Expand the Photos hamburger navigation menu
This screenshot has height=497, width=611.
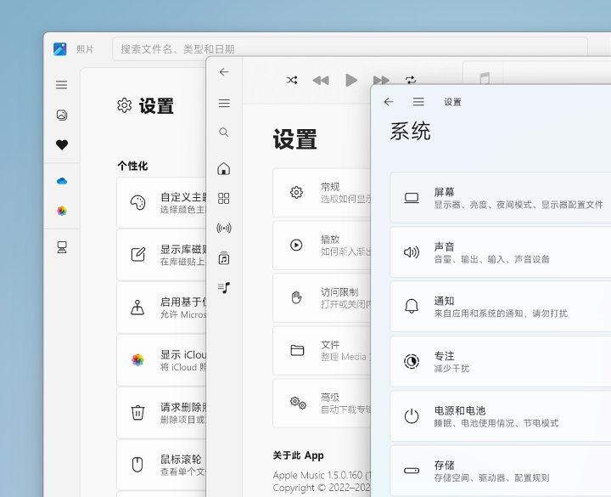[62, 85]
